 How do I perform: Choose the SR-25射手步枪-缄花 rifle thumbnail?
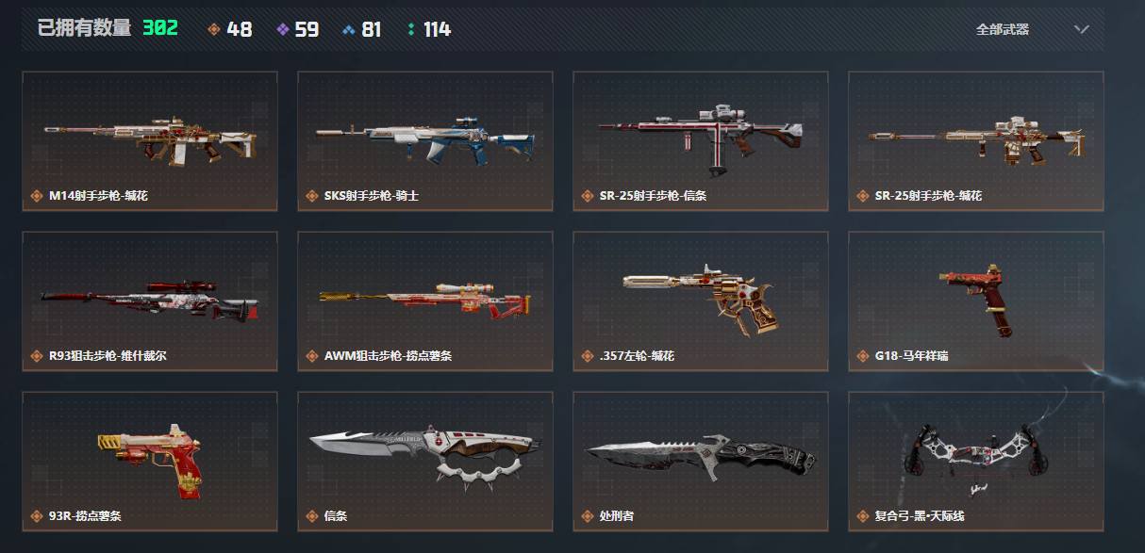click(x=976, y=140)
